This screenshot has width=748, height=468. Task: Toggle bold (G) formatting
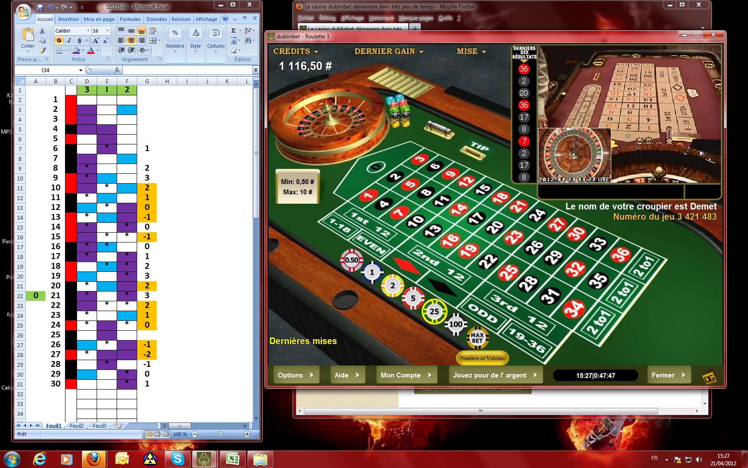click(59, 41)
